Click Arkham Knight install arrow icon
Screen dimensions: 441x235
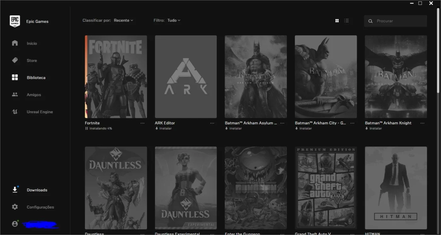click(367, 128)
